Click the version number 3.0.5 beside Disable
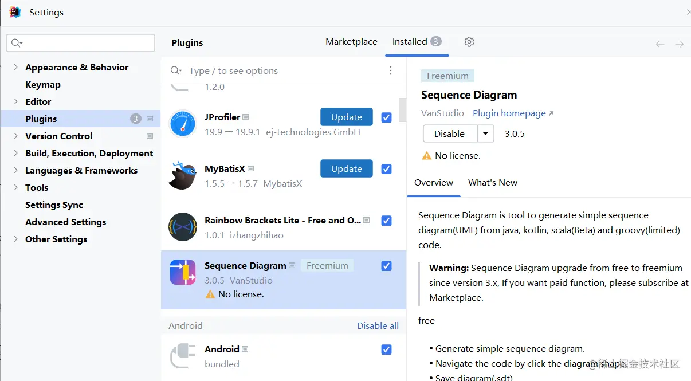The width and height of the screenshot is (691, 381). [515, 134]
